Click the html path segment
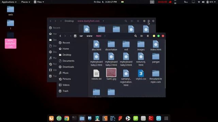Viewport: 218px width, 122px height. pyautogui.click(x=99, y=36)
